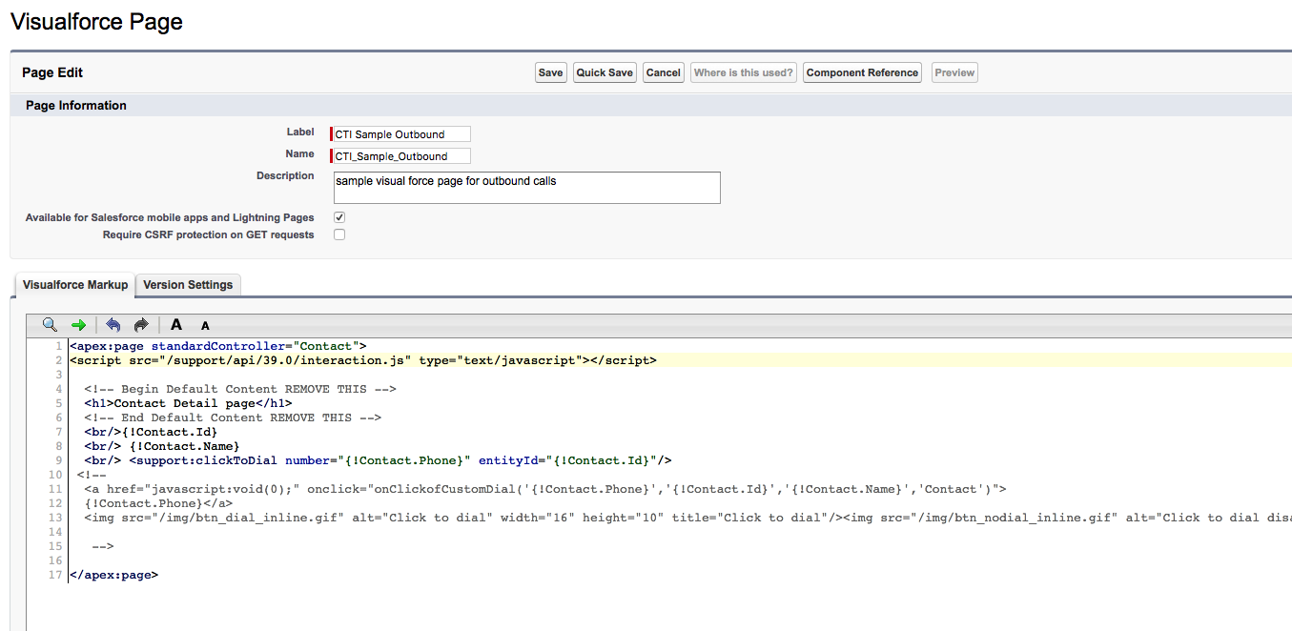Click the apex:page standardController line
Viewport: 1292px width, 631px height.
217,346
